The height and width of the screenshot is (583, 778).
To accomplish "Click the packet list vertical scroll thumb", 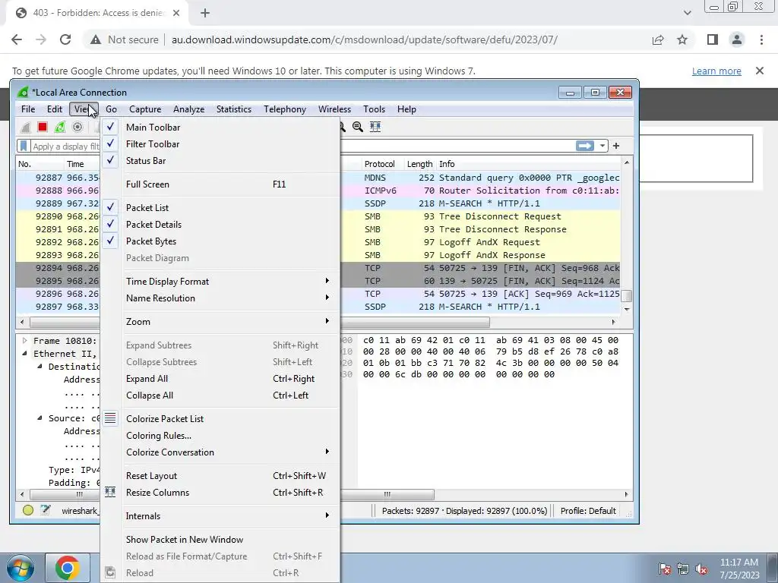I will pyautogui.click(x=627, y=295).
